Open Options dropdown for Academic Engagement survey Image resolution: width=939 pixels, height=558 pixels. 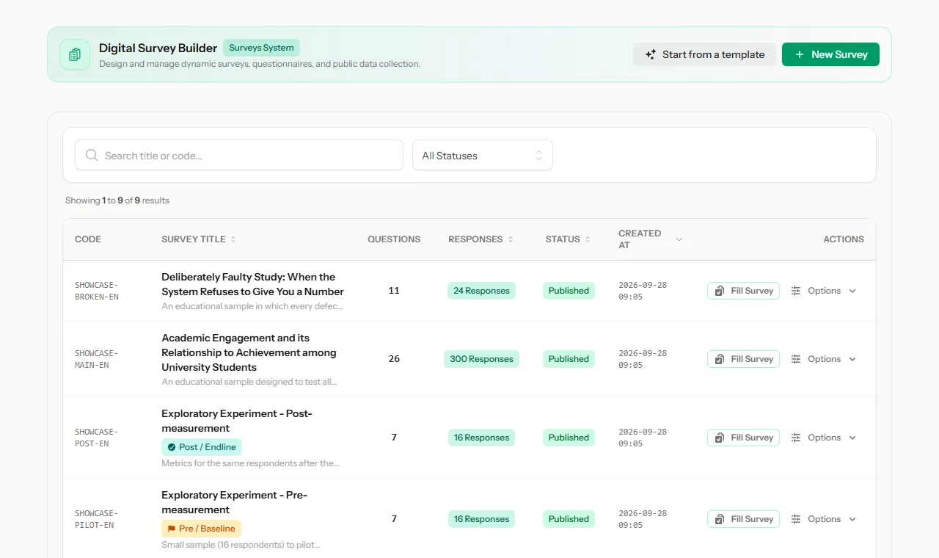click(823, 359)
